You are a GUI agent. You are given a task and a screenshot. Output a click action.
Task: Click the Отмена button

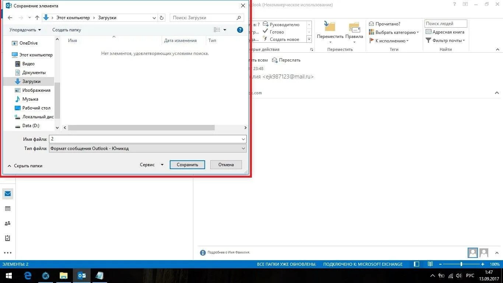[x=226, y=165]
